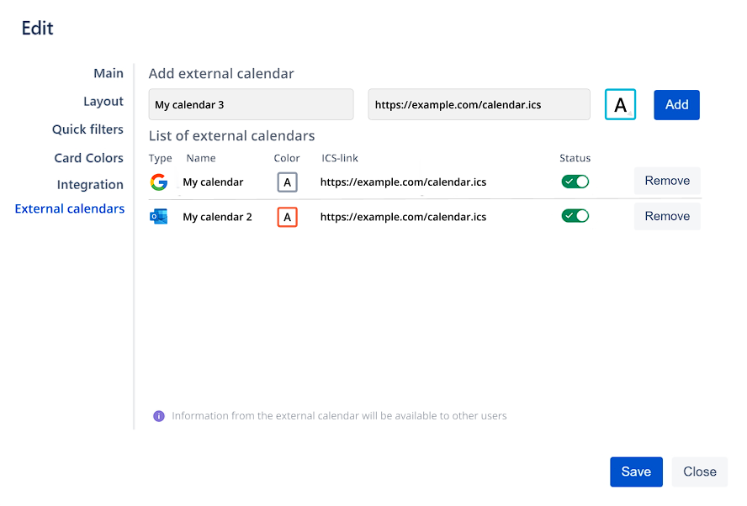Click the purple info icon at the bottom
Image resolution: width=747 pixels, height=506 pixels.
[159, 416]
